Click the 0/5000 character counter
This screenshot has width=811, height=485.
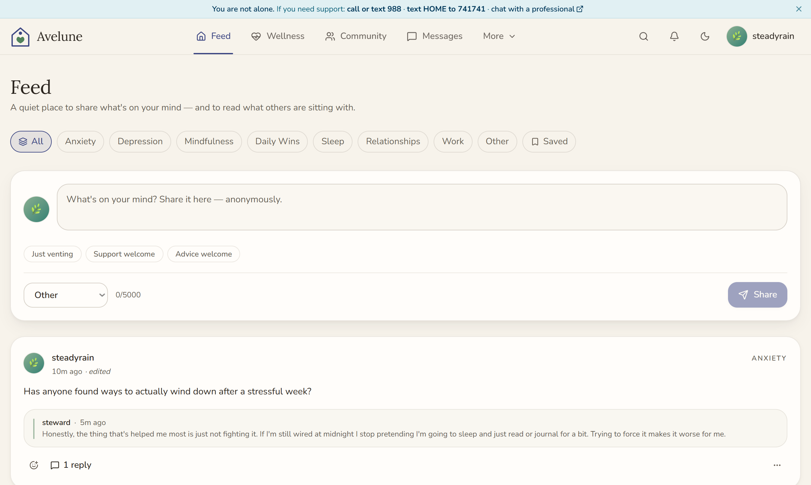click(x=128, y=295)
